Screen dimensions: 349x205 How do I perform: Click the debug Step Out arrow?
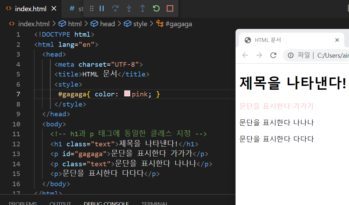142,8
